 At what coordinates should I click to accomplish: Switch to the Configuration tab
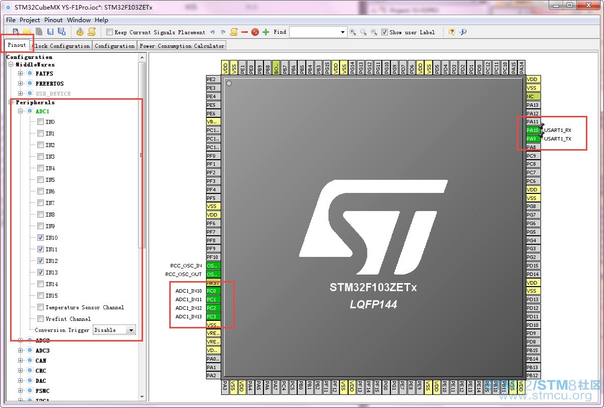[115, 46]
